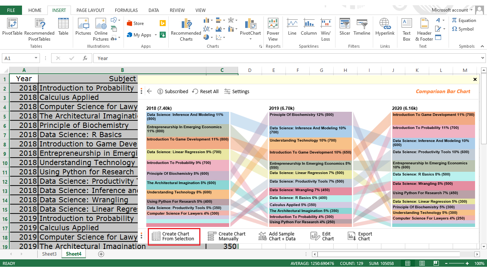Screen dimensions: 487x272
Task: Open Online Pictures
Action: click(x=101, y=29)
